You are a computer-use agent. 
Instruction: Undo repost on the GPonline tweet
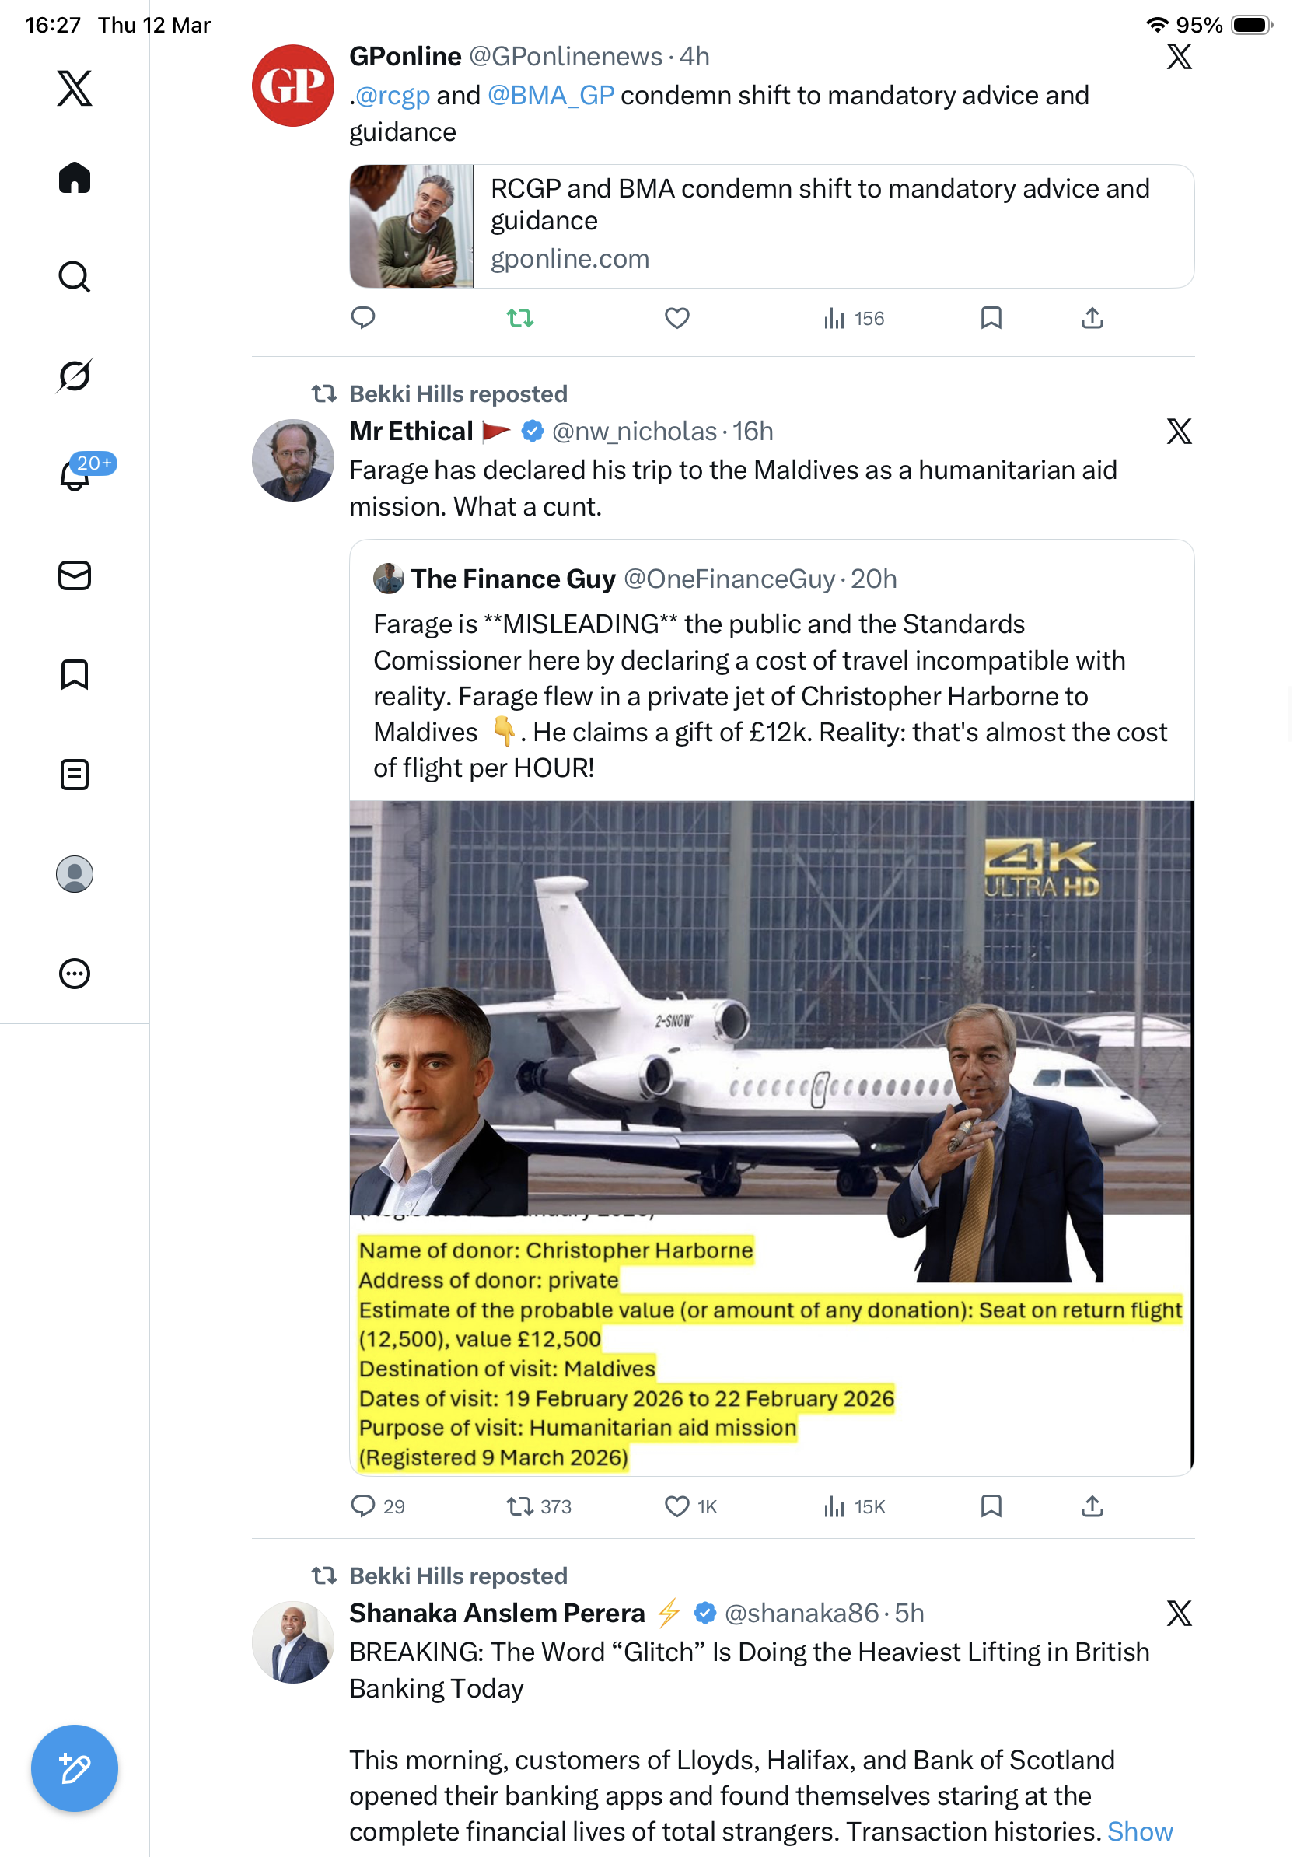[520, 318]
